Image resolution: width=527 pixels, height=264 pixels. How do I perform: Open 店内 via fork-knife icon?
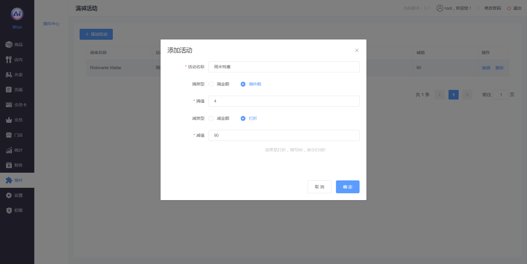coord(9,60)
